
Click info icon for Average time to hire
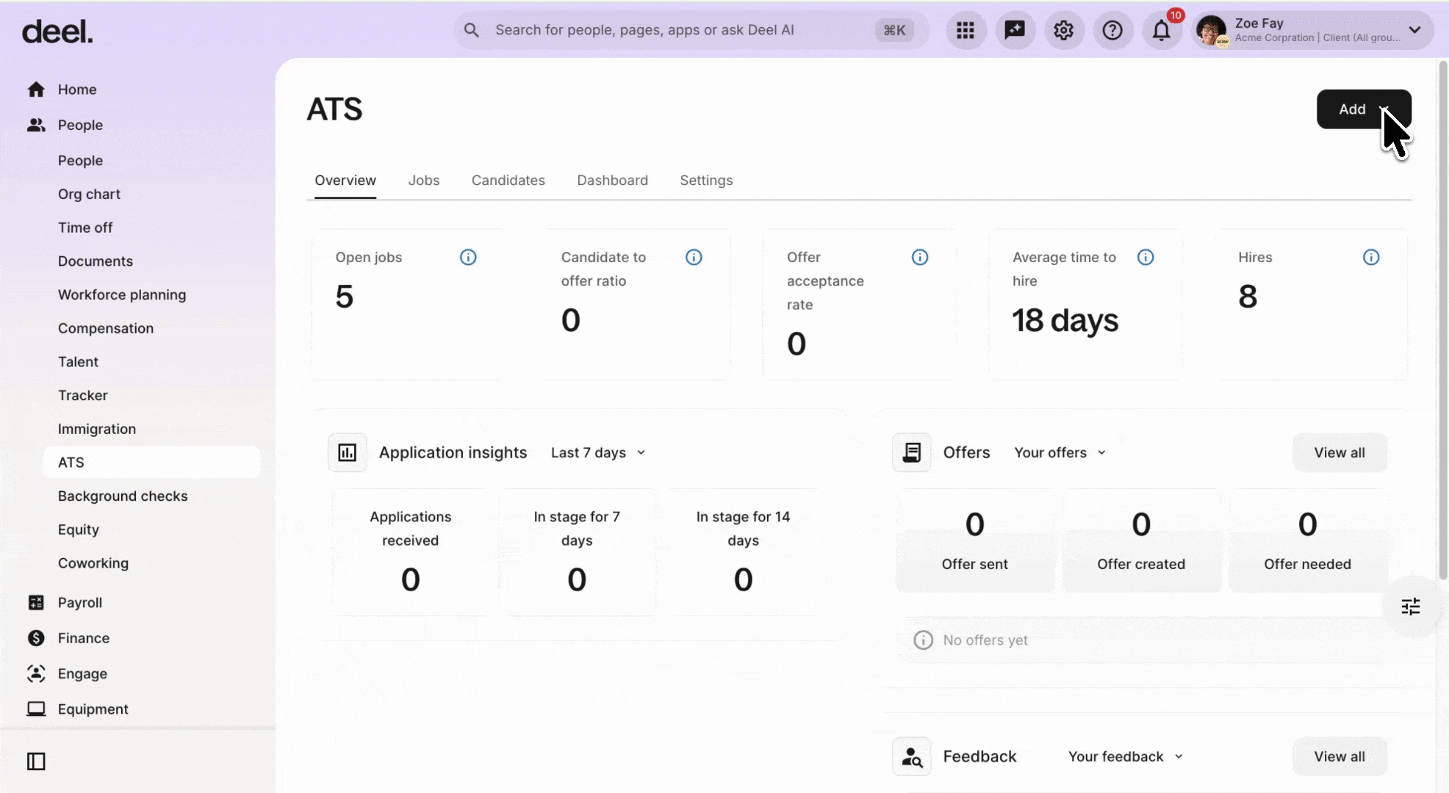pos(1145,257)
